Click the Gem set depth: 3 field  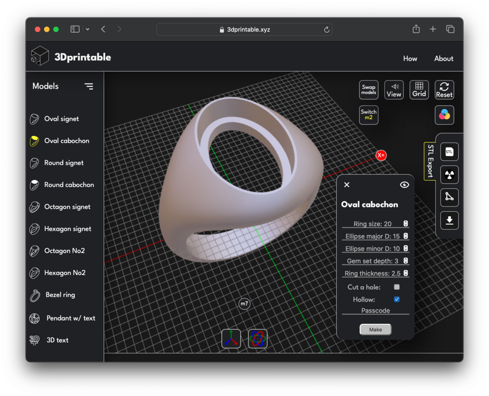click(x=376, y=260)
